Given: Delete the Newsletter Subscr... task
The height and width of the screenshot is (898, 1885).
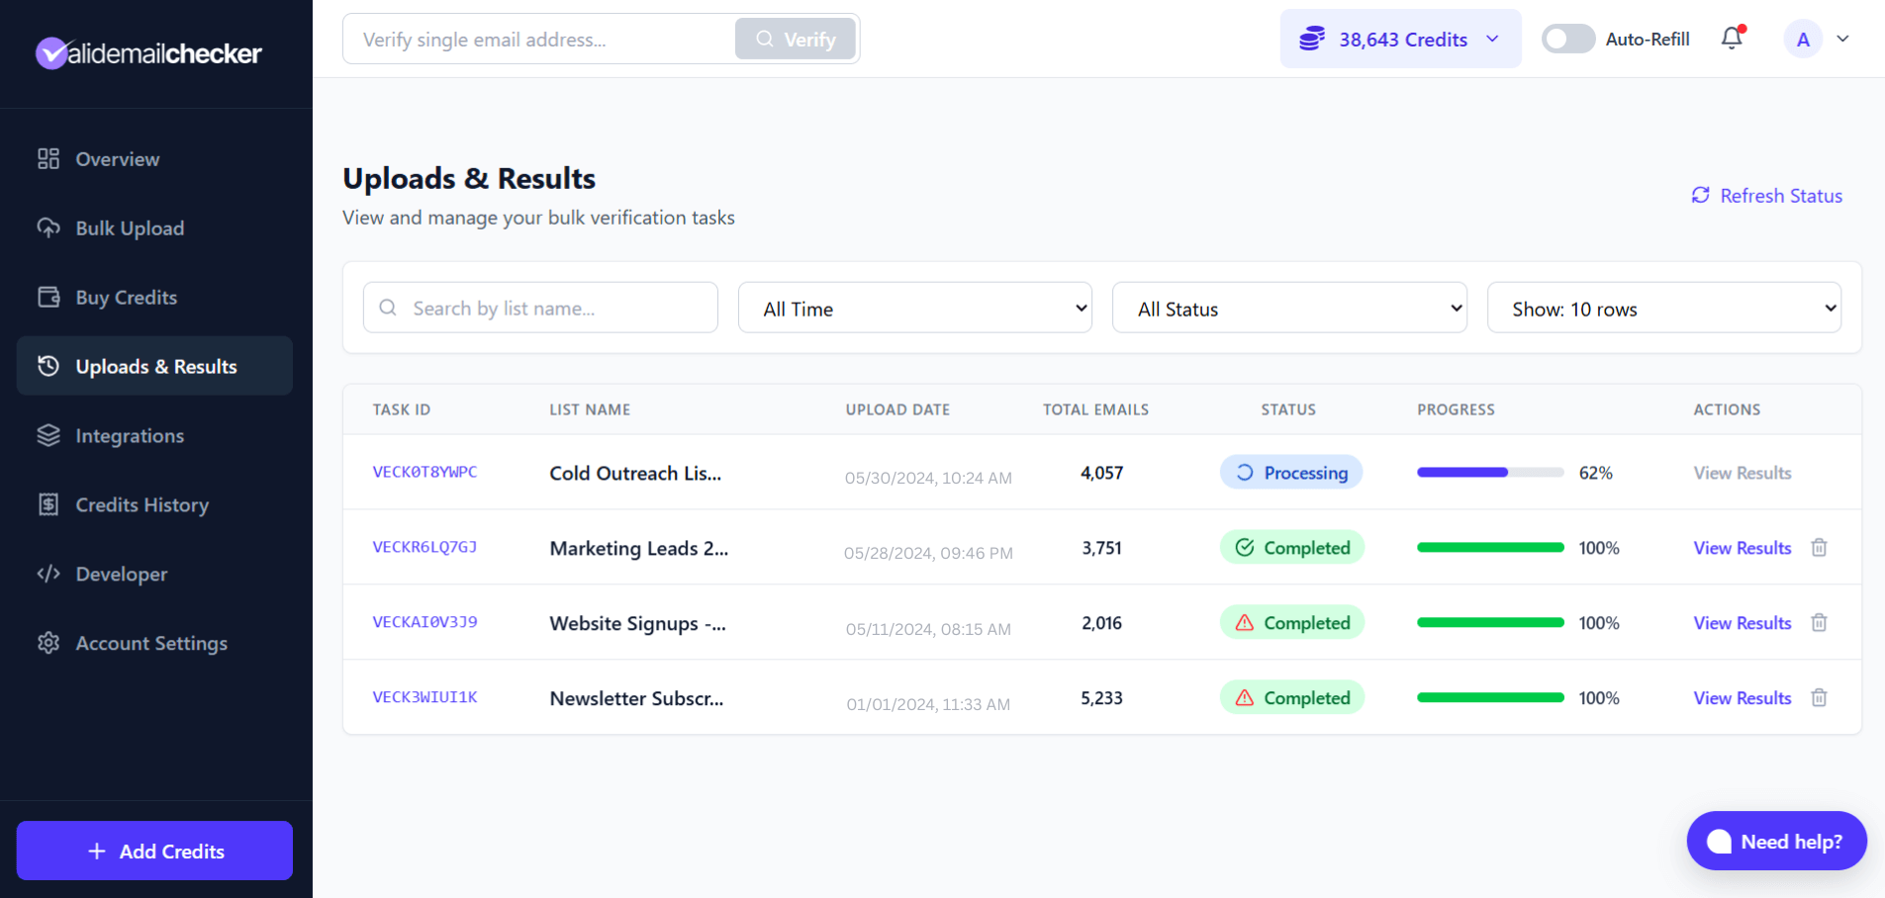Looking at the screenshot, I should click(x=1819, y=697).
